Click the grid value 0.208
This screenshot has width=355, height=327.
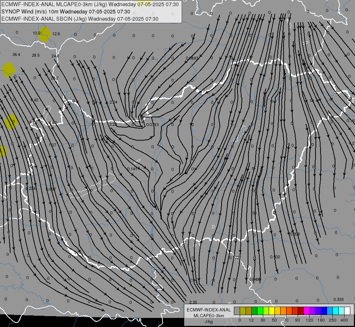[295, 234]
